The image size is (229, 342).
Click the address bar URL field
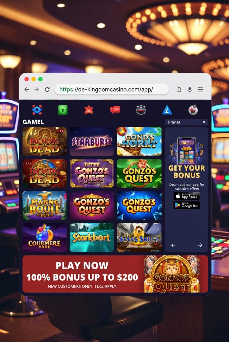pyautogui.click(x=112, y=89)
